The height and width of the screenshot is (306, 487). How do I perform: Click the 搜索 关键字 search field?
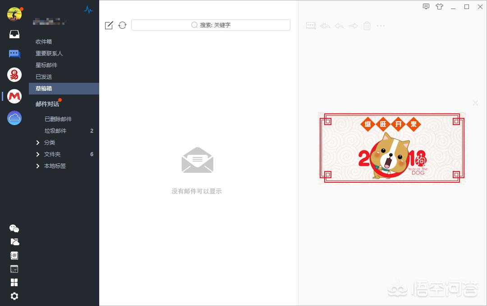coord(211,25)
